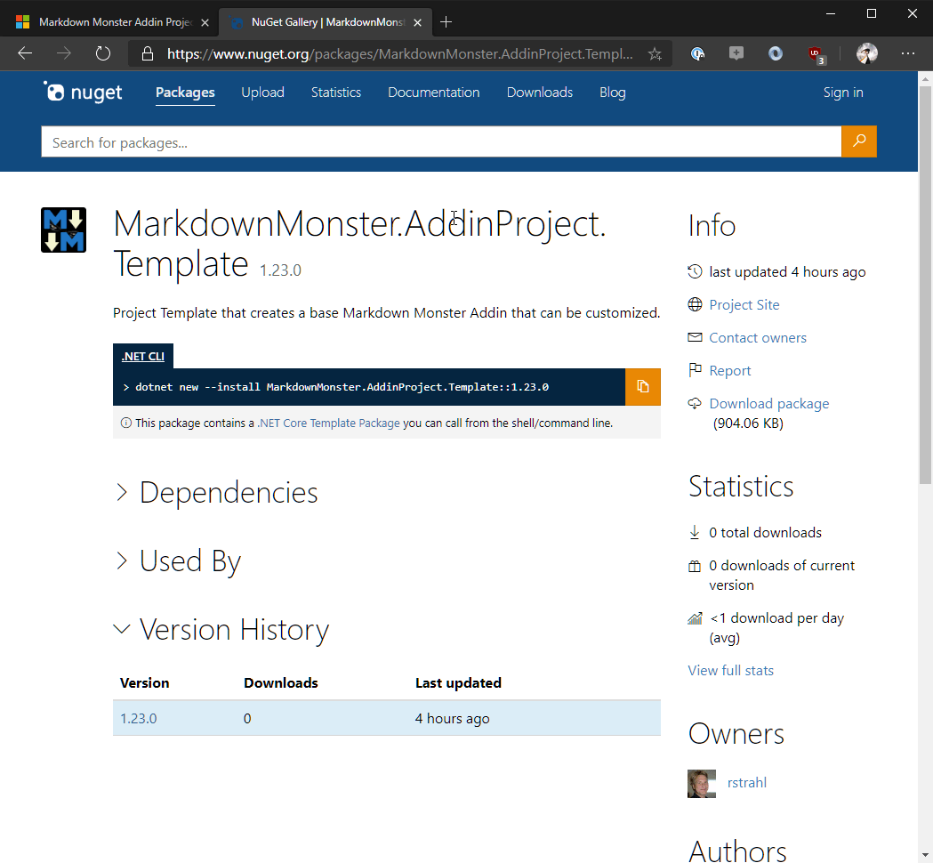Open Statistics nav item
Image resolution: width=933 pixels, height=863 pixels.
[x=335, y=93]
